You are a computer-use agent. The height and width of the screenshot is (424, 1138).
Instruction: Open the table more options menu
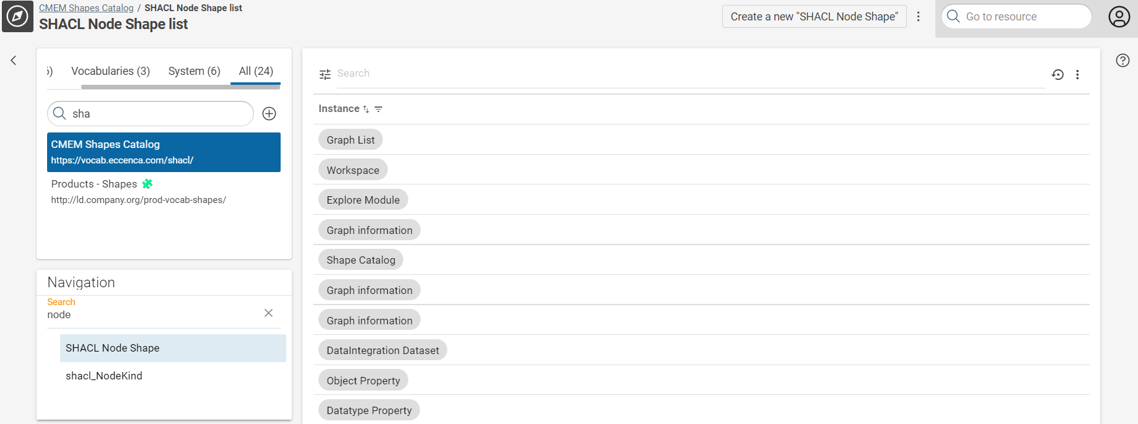click(x=1077, y=75)
